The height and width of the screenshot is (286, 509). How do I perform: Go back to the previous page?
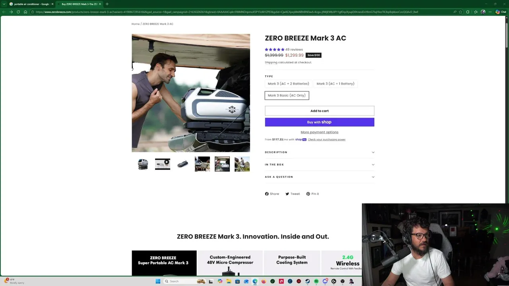click(4, 12)
